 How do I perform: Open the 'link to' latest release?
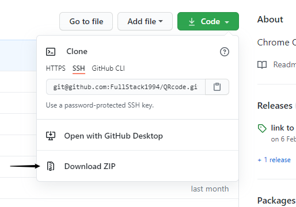coord(282,128)
